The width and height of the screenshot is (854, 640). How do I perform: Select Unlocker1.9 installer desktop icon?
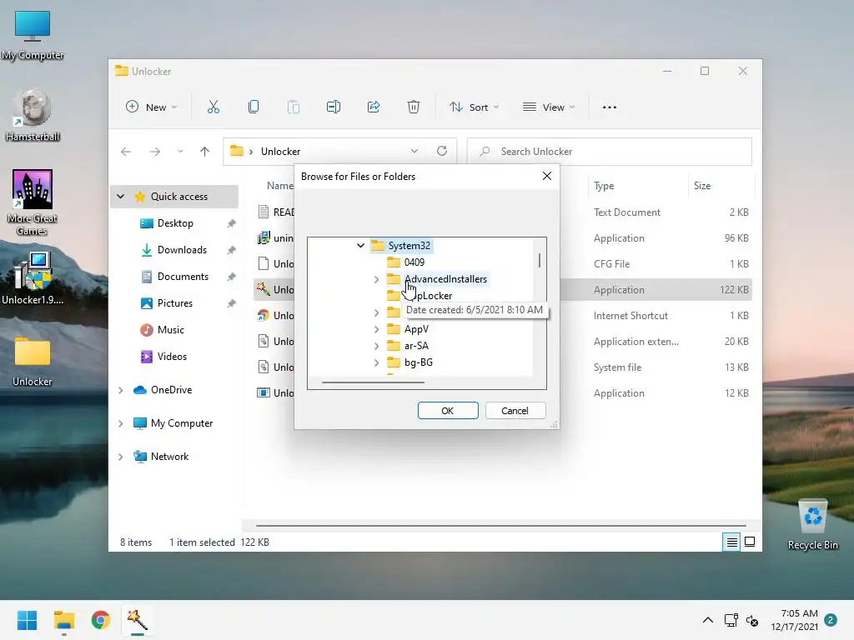click(x=33, y=278)
